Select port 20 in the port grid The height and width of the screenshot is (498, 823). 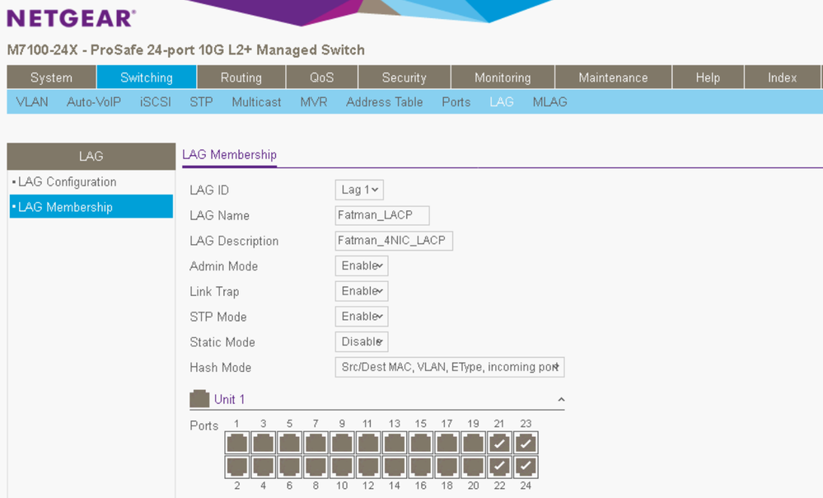pyautogui.click(x=473, y=467)
